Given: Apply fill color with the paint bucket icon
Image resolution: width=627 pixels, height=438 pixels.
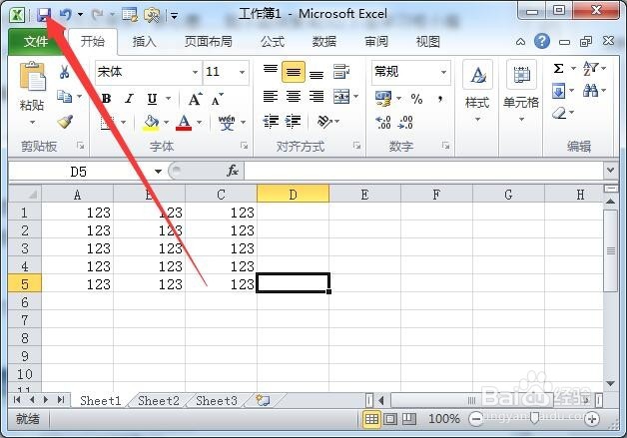Looking at the screenshot, I should [151, 123].
